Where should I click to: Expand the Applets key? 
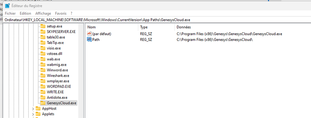pyautogui.click(x=33, y=114)
